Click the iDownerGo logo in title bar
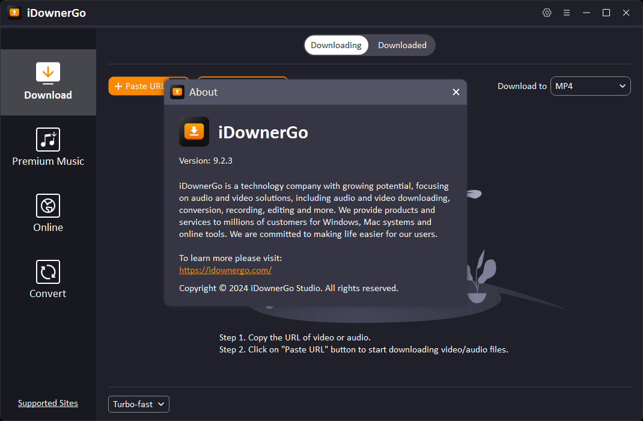This screenshot has width=643, height=421. tap(14, 13)
